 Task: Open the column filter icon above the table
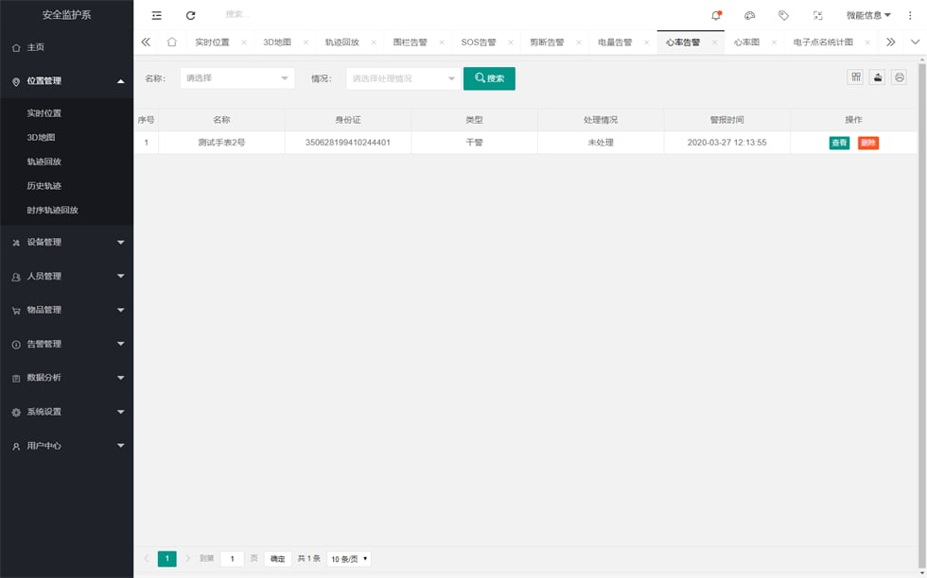tap(856, 77)
